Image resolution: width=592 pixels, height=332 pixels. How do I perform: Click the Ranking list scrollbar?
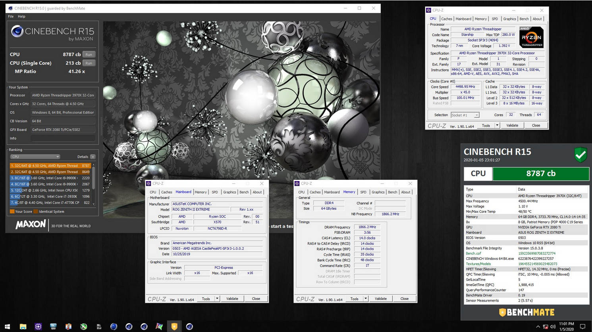pyautogui.click(x=94, y=178)
